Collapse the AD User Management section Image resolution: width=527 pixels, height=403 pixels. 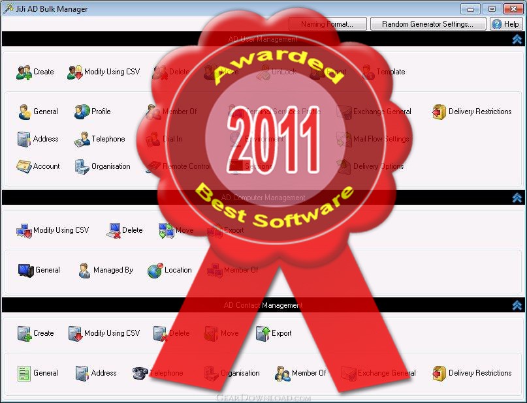(517, 39)
